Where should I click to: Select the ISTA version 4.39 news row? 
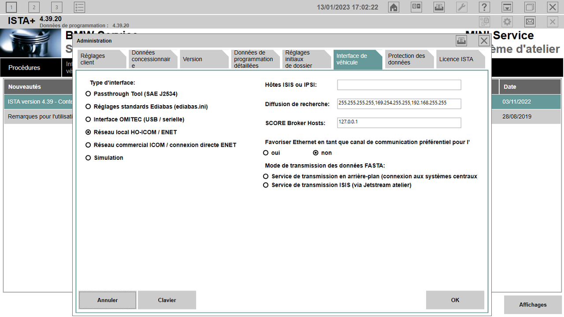point(38,102)
